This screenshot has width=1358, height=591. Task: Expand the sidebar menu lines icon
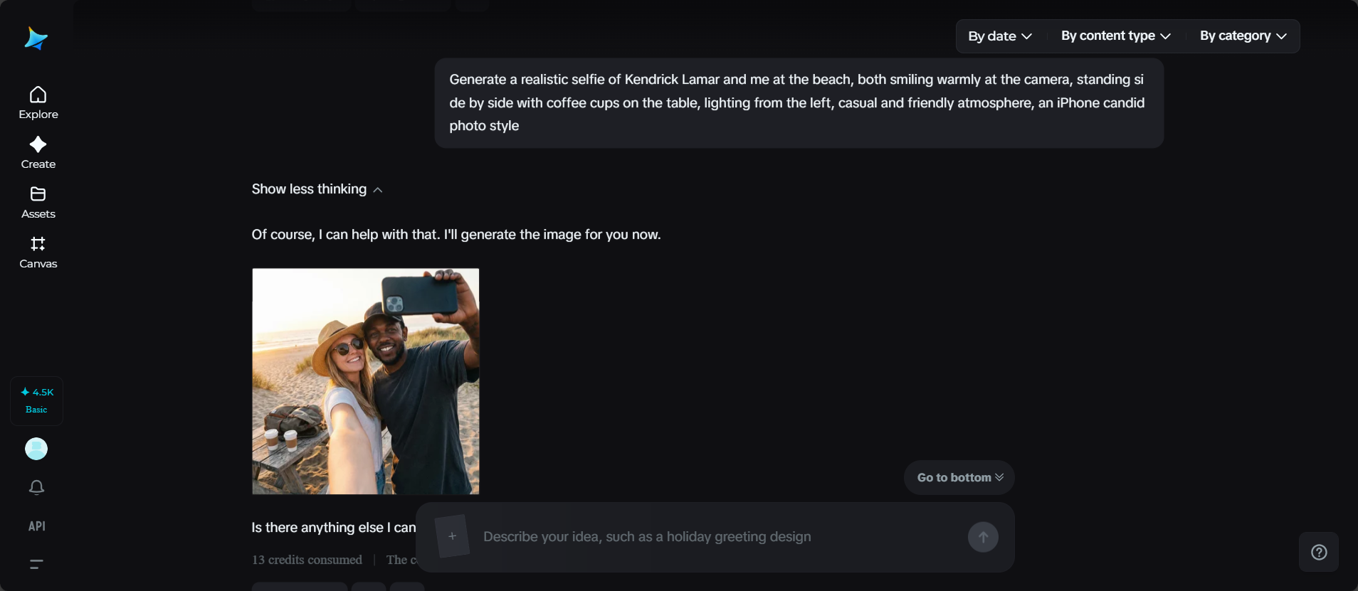point(36,565)
